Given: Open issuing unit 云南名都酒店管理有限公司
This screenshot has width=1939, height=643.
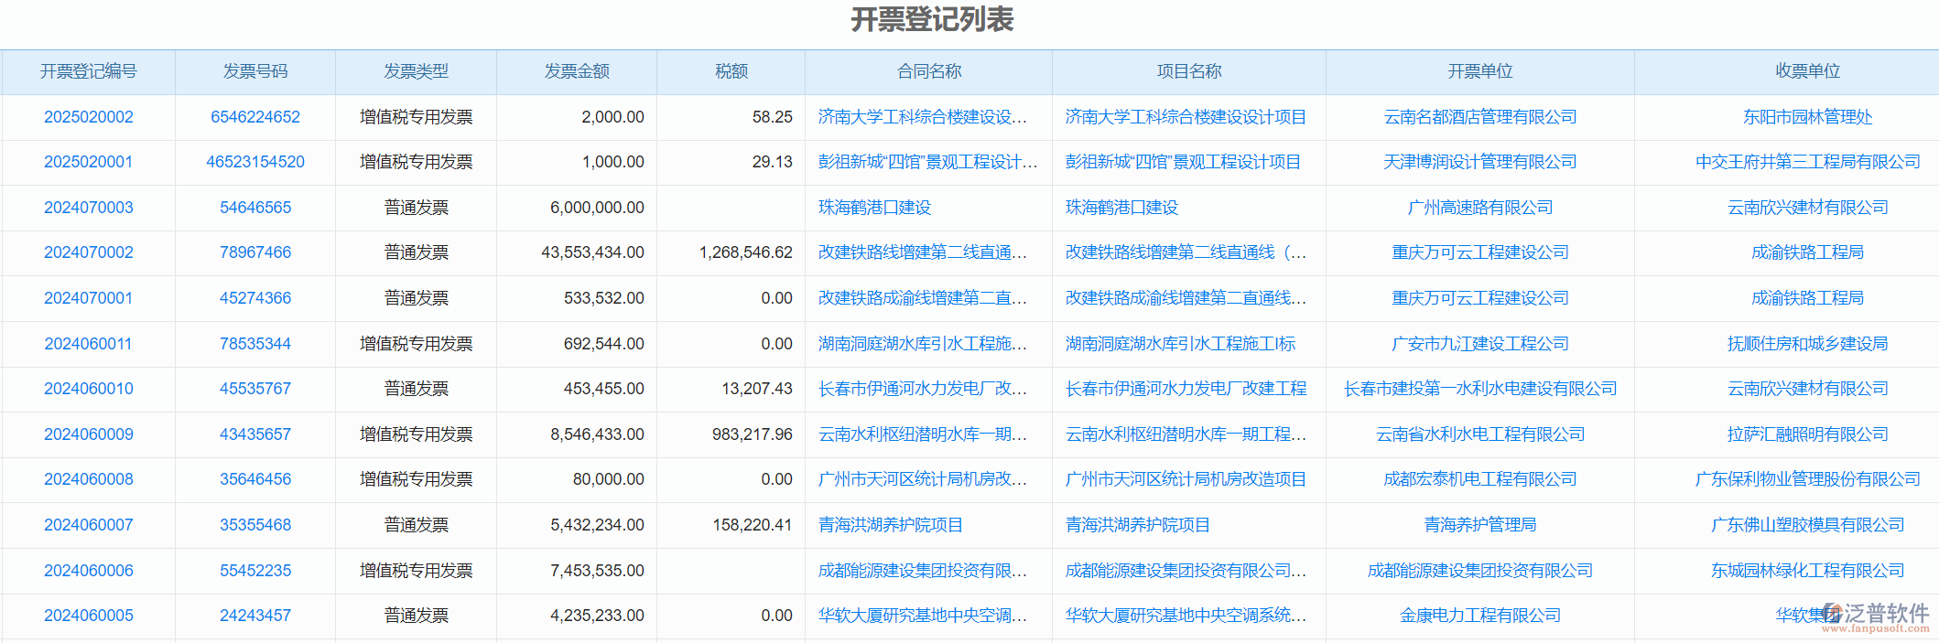Looking at the screenshot, I should (x=1479, y=117).
